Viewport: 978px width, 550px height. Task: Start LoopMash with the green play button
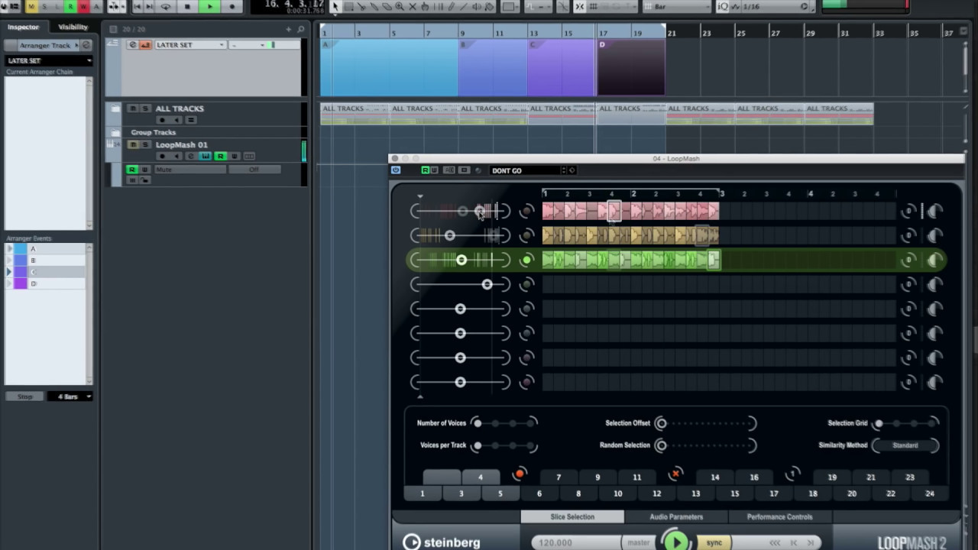coord(675,542)
